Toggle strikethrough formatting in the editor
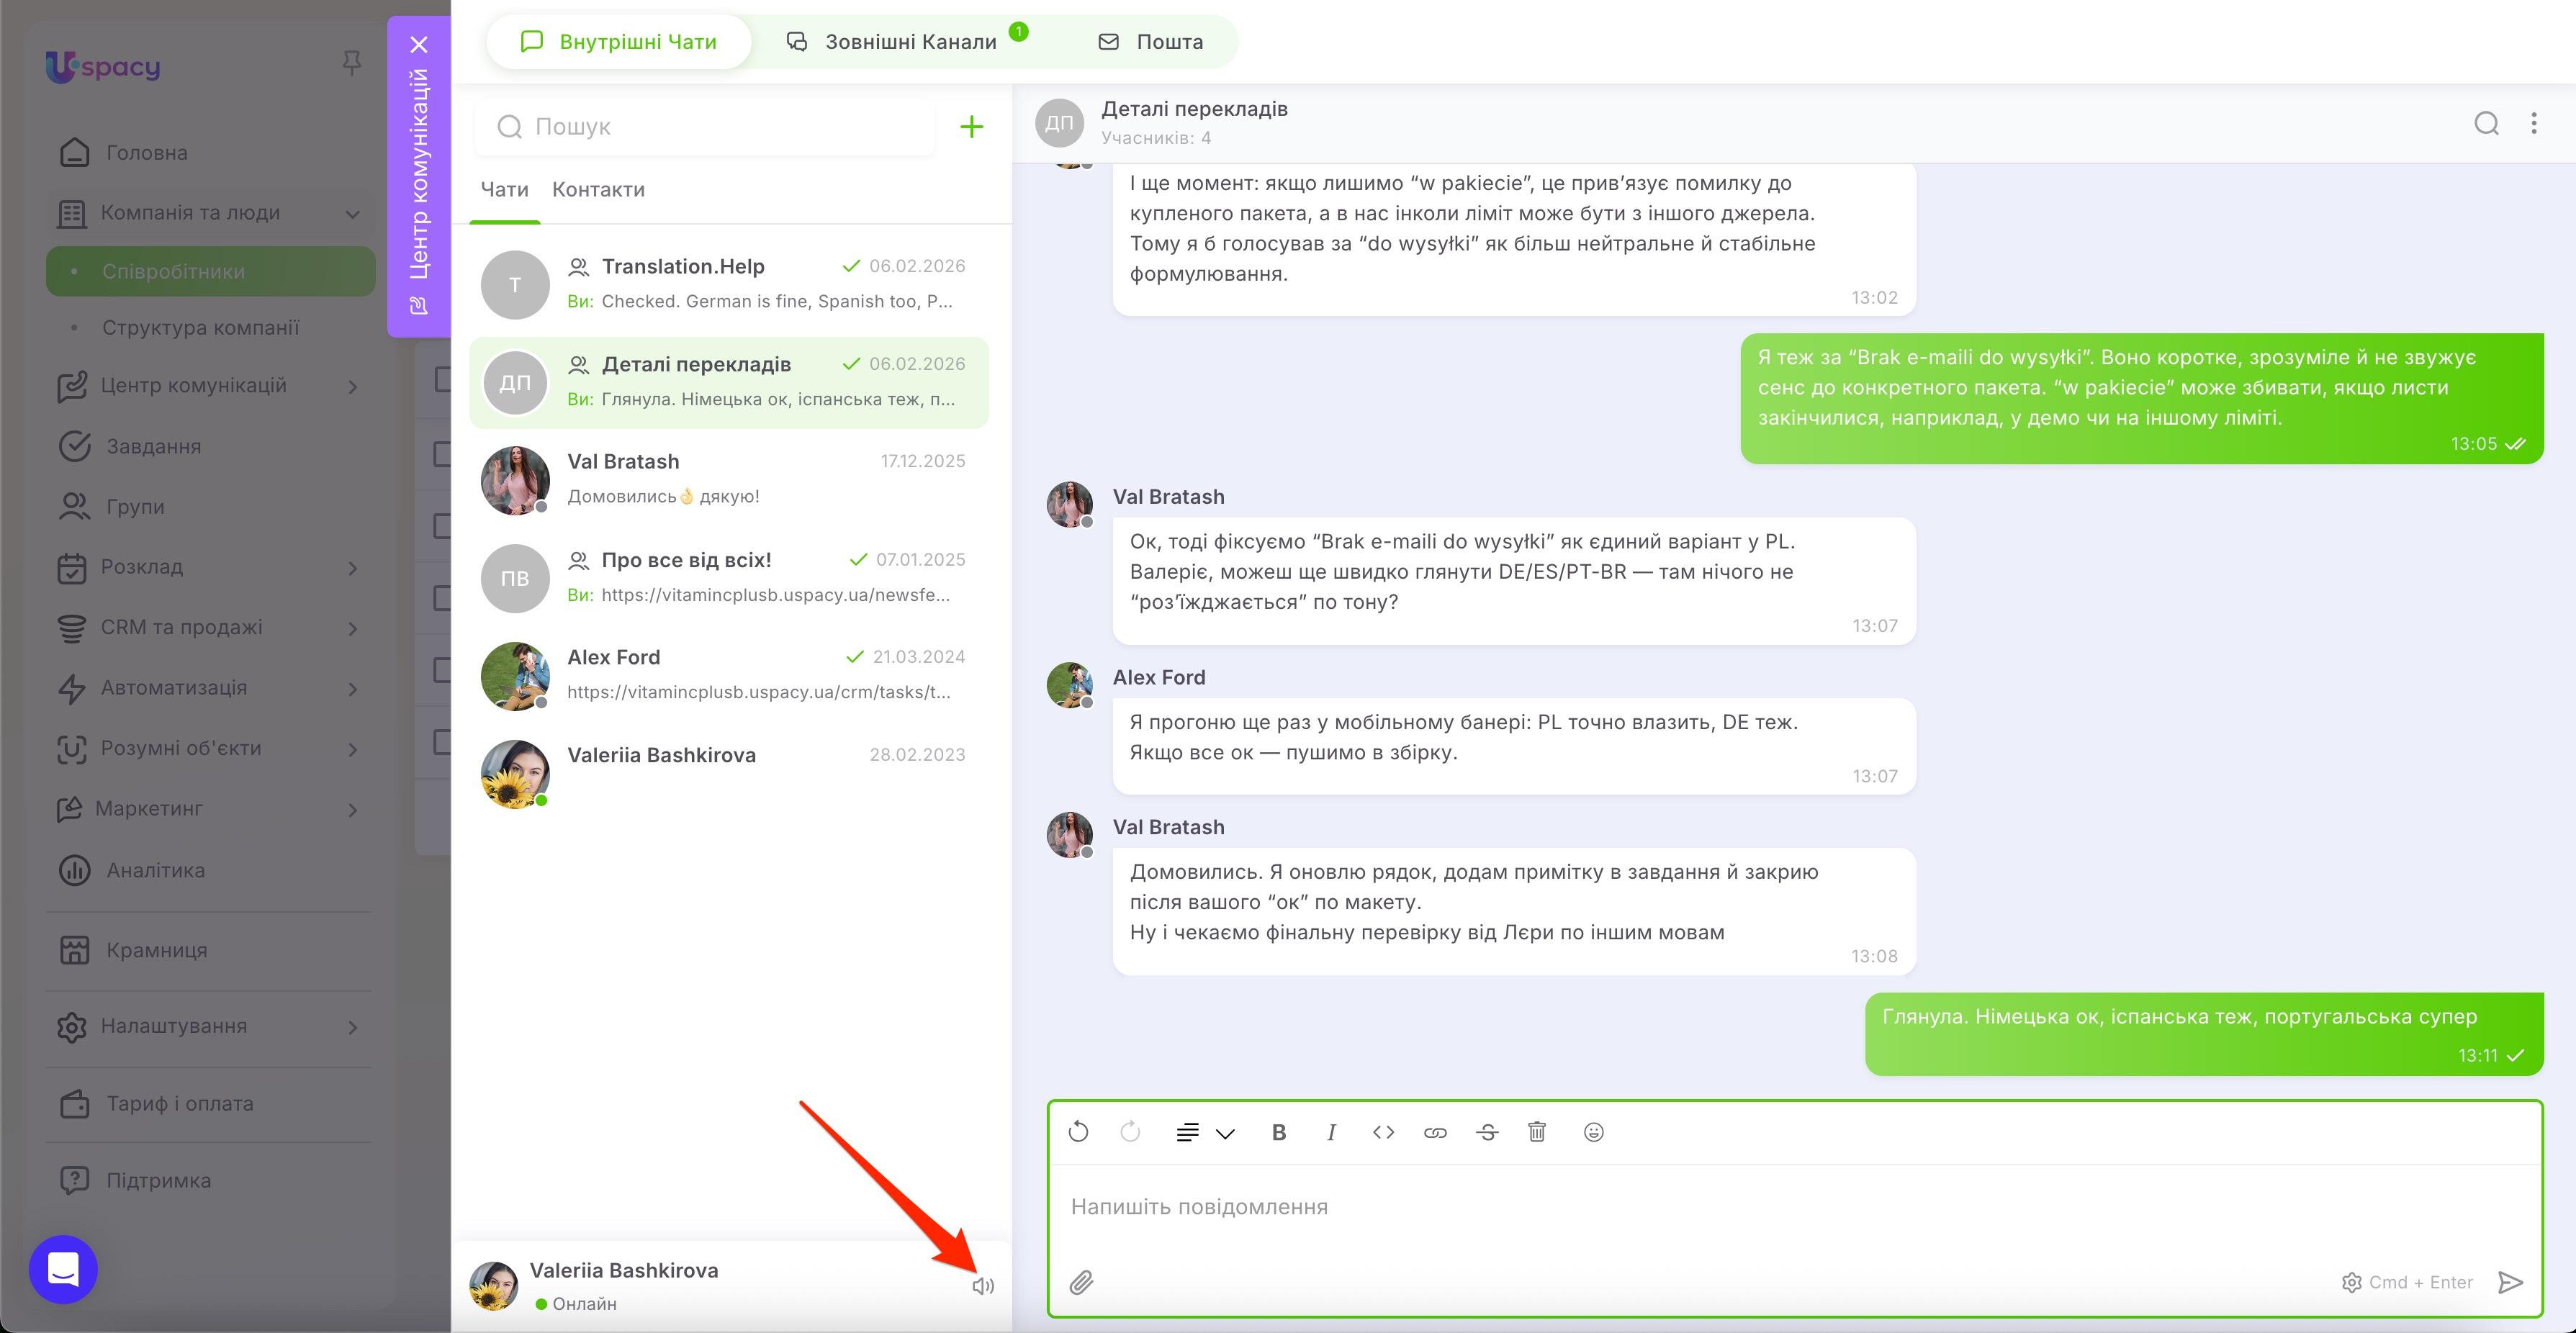The height and width of the screenshot is (1333, 2576). [1487, 1132]
